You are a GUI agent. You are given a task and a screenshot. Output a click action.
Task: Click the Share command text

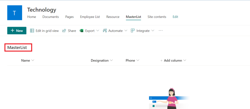[x=72, y=31]
